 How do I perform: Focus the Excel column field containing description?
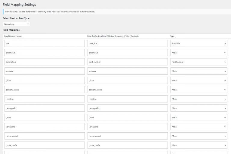pos(45,62)
